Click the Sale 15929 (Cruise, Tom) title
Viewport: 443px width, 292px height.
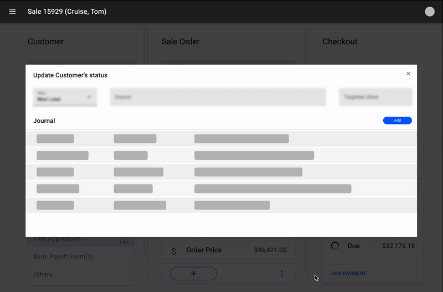point(67,12)
